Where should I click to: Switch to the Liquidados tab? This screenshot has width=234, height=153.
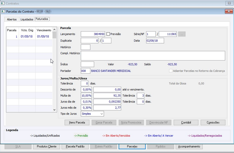27,19
